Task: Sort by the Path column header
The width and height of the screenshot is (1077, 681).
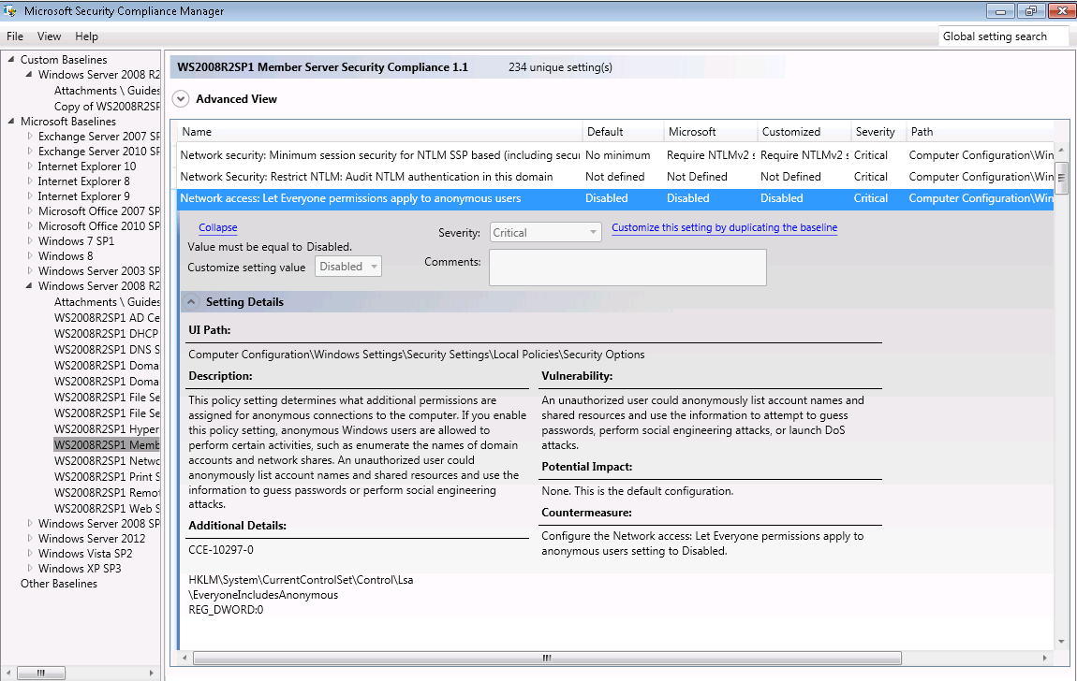Action: click(x=981, y=132)
